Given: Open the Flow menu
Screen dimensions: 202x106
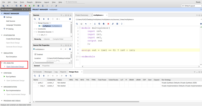Looking at the screenshot, I should pyautogui.click(x=15, y=2).
